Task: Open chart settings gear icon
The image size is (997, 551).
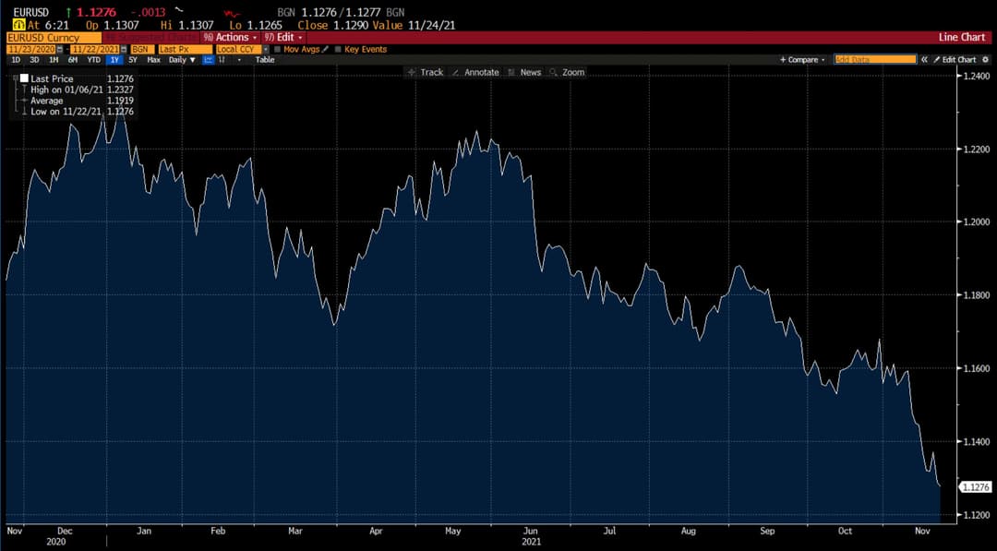Action: 986,60
